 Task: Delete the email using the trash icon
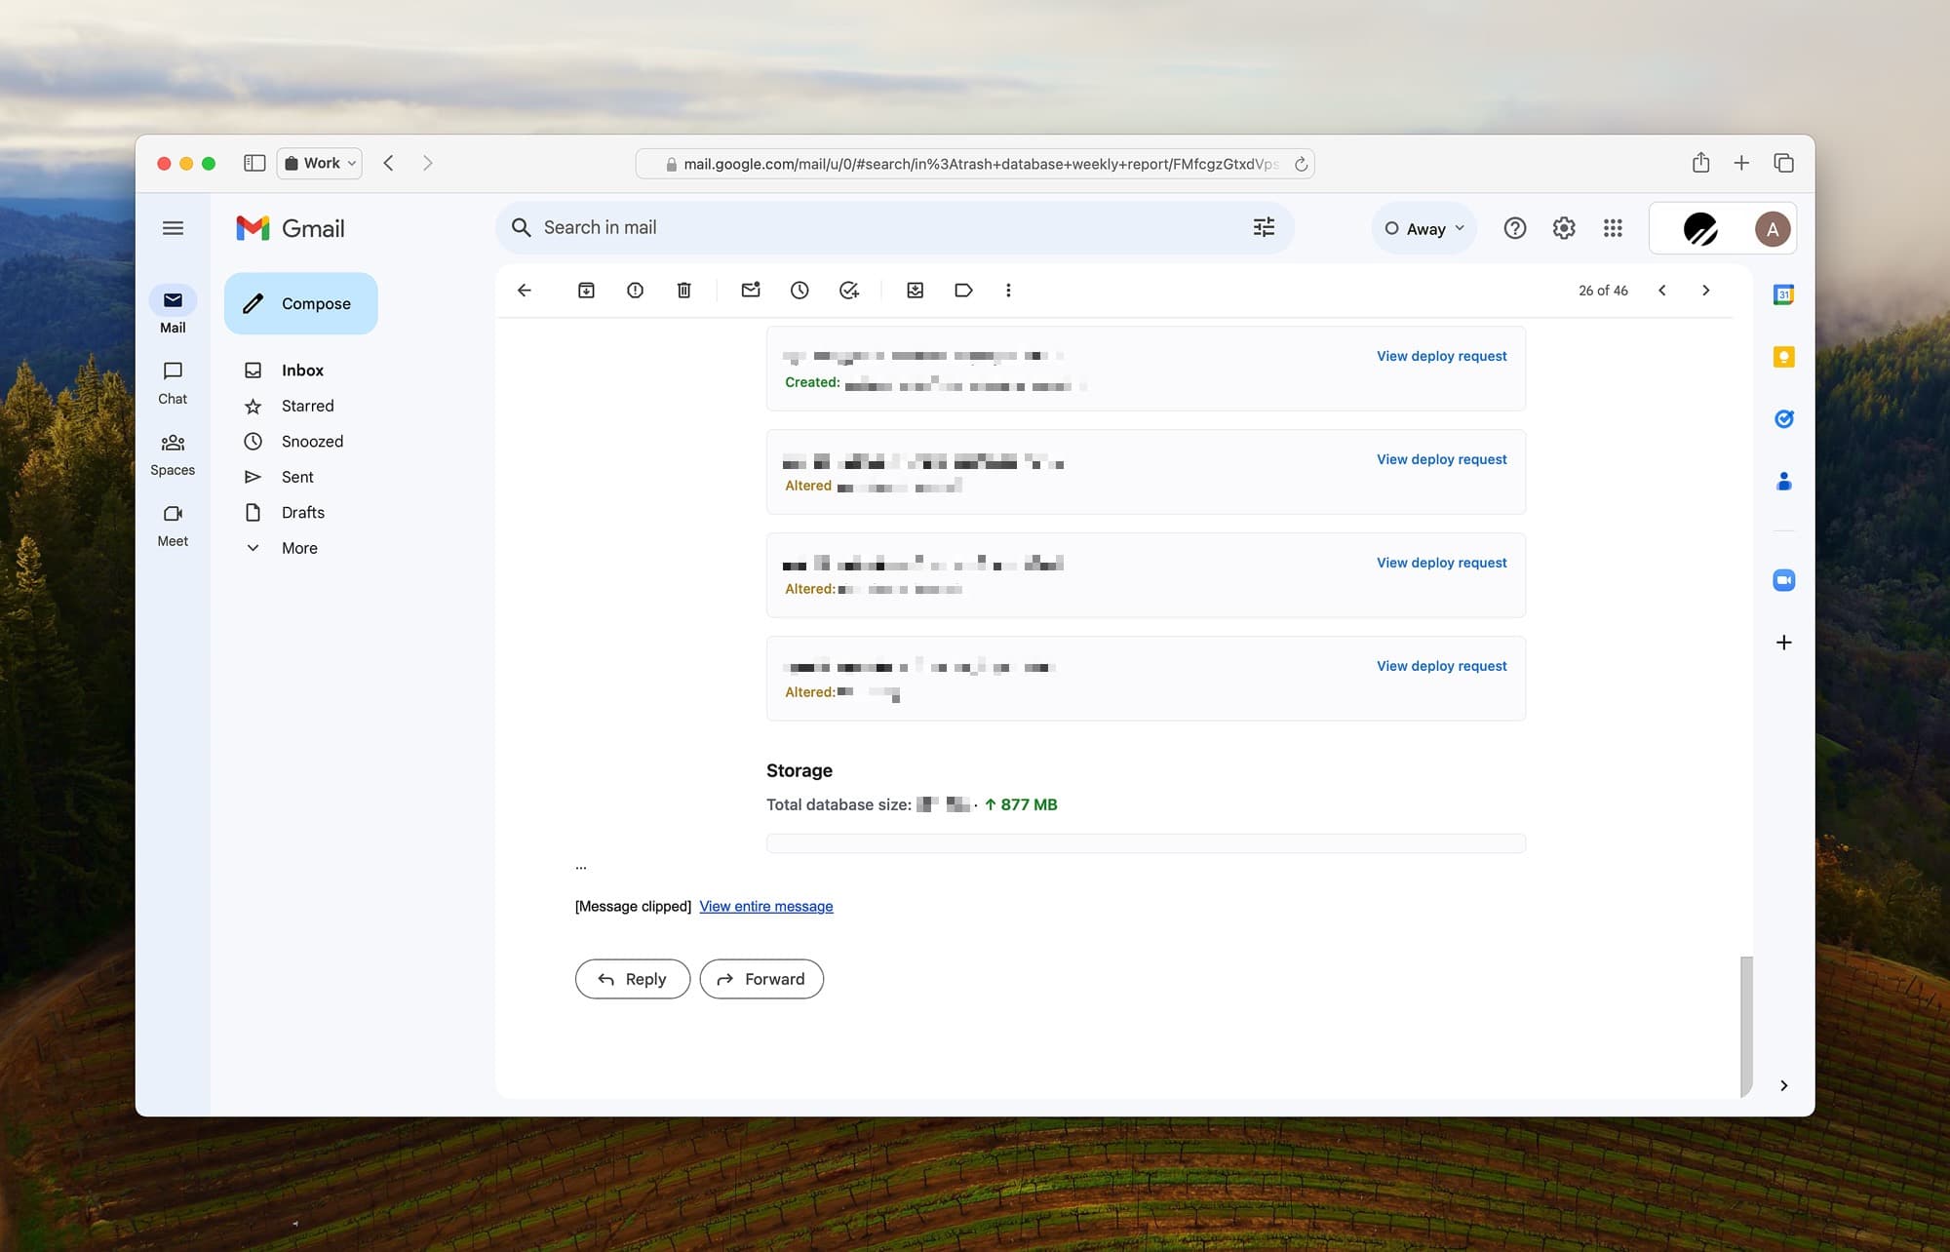pyautogui.click(x=683, y=290)
